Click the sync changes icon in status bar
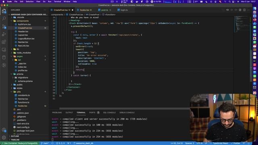This screenshot has width=258, height=145. click(x=52, y=143)
